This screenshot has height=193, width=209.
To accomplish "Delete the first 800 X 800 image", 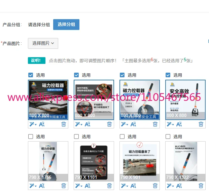I will click(64, 124).
